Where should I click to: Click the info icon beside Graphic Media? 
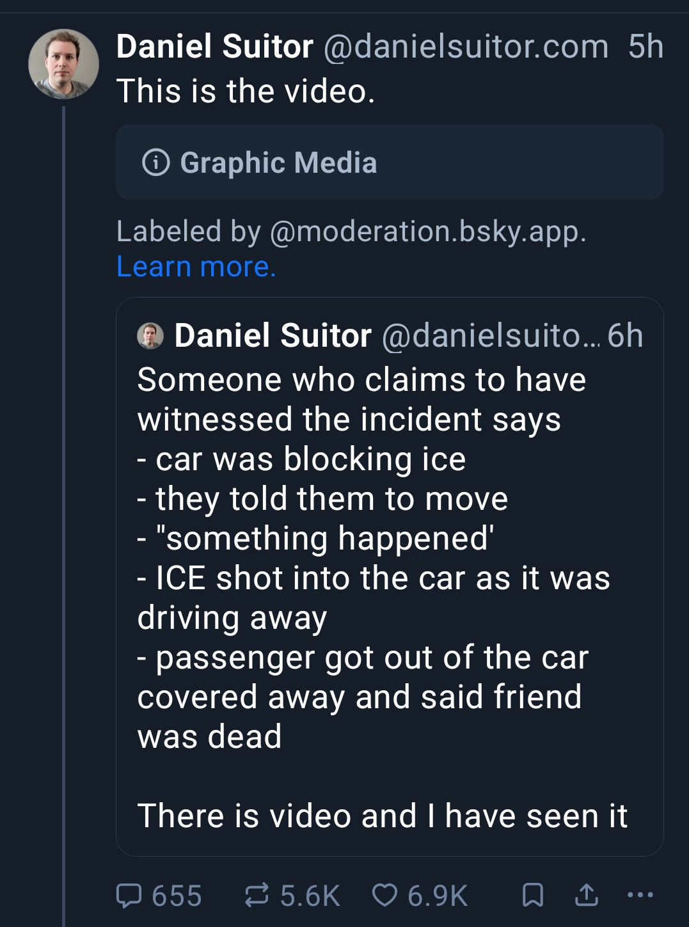pos(155,162)
